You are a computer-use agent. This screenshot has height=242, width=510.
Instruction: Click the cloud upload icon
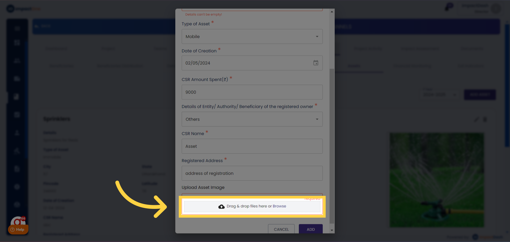[x=221, y=206]
